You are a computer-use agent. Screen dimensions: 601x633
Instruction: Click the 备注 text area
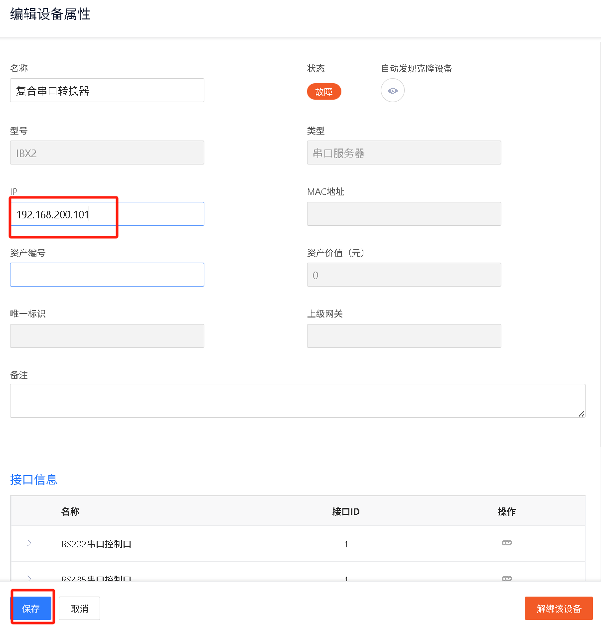[x=297, y=401]
